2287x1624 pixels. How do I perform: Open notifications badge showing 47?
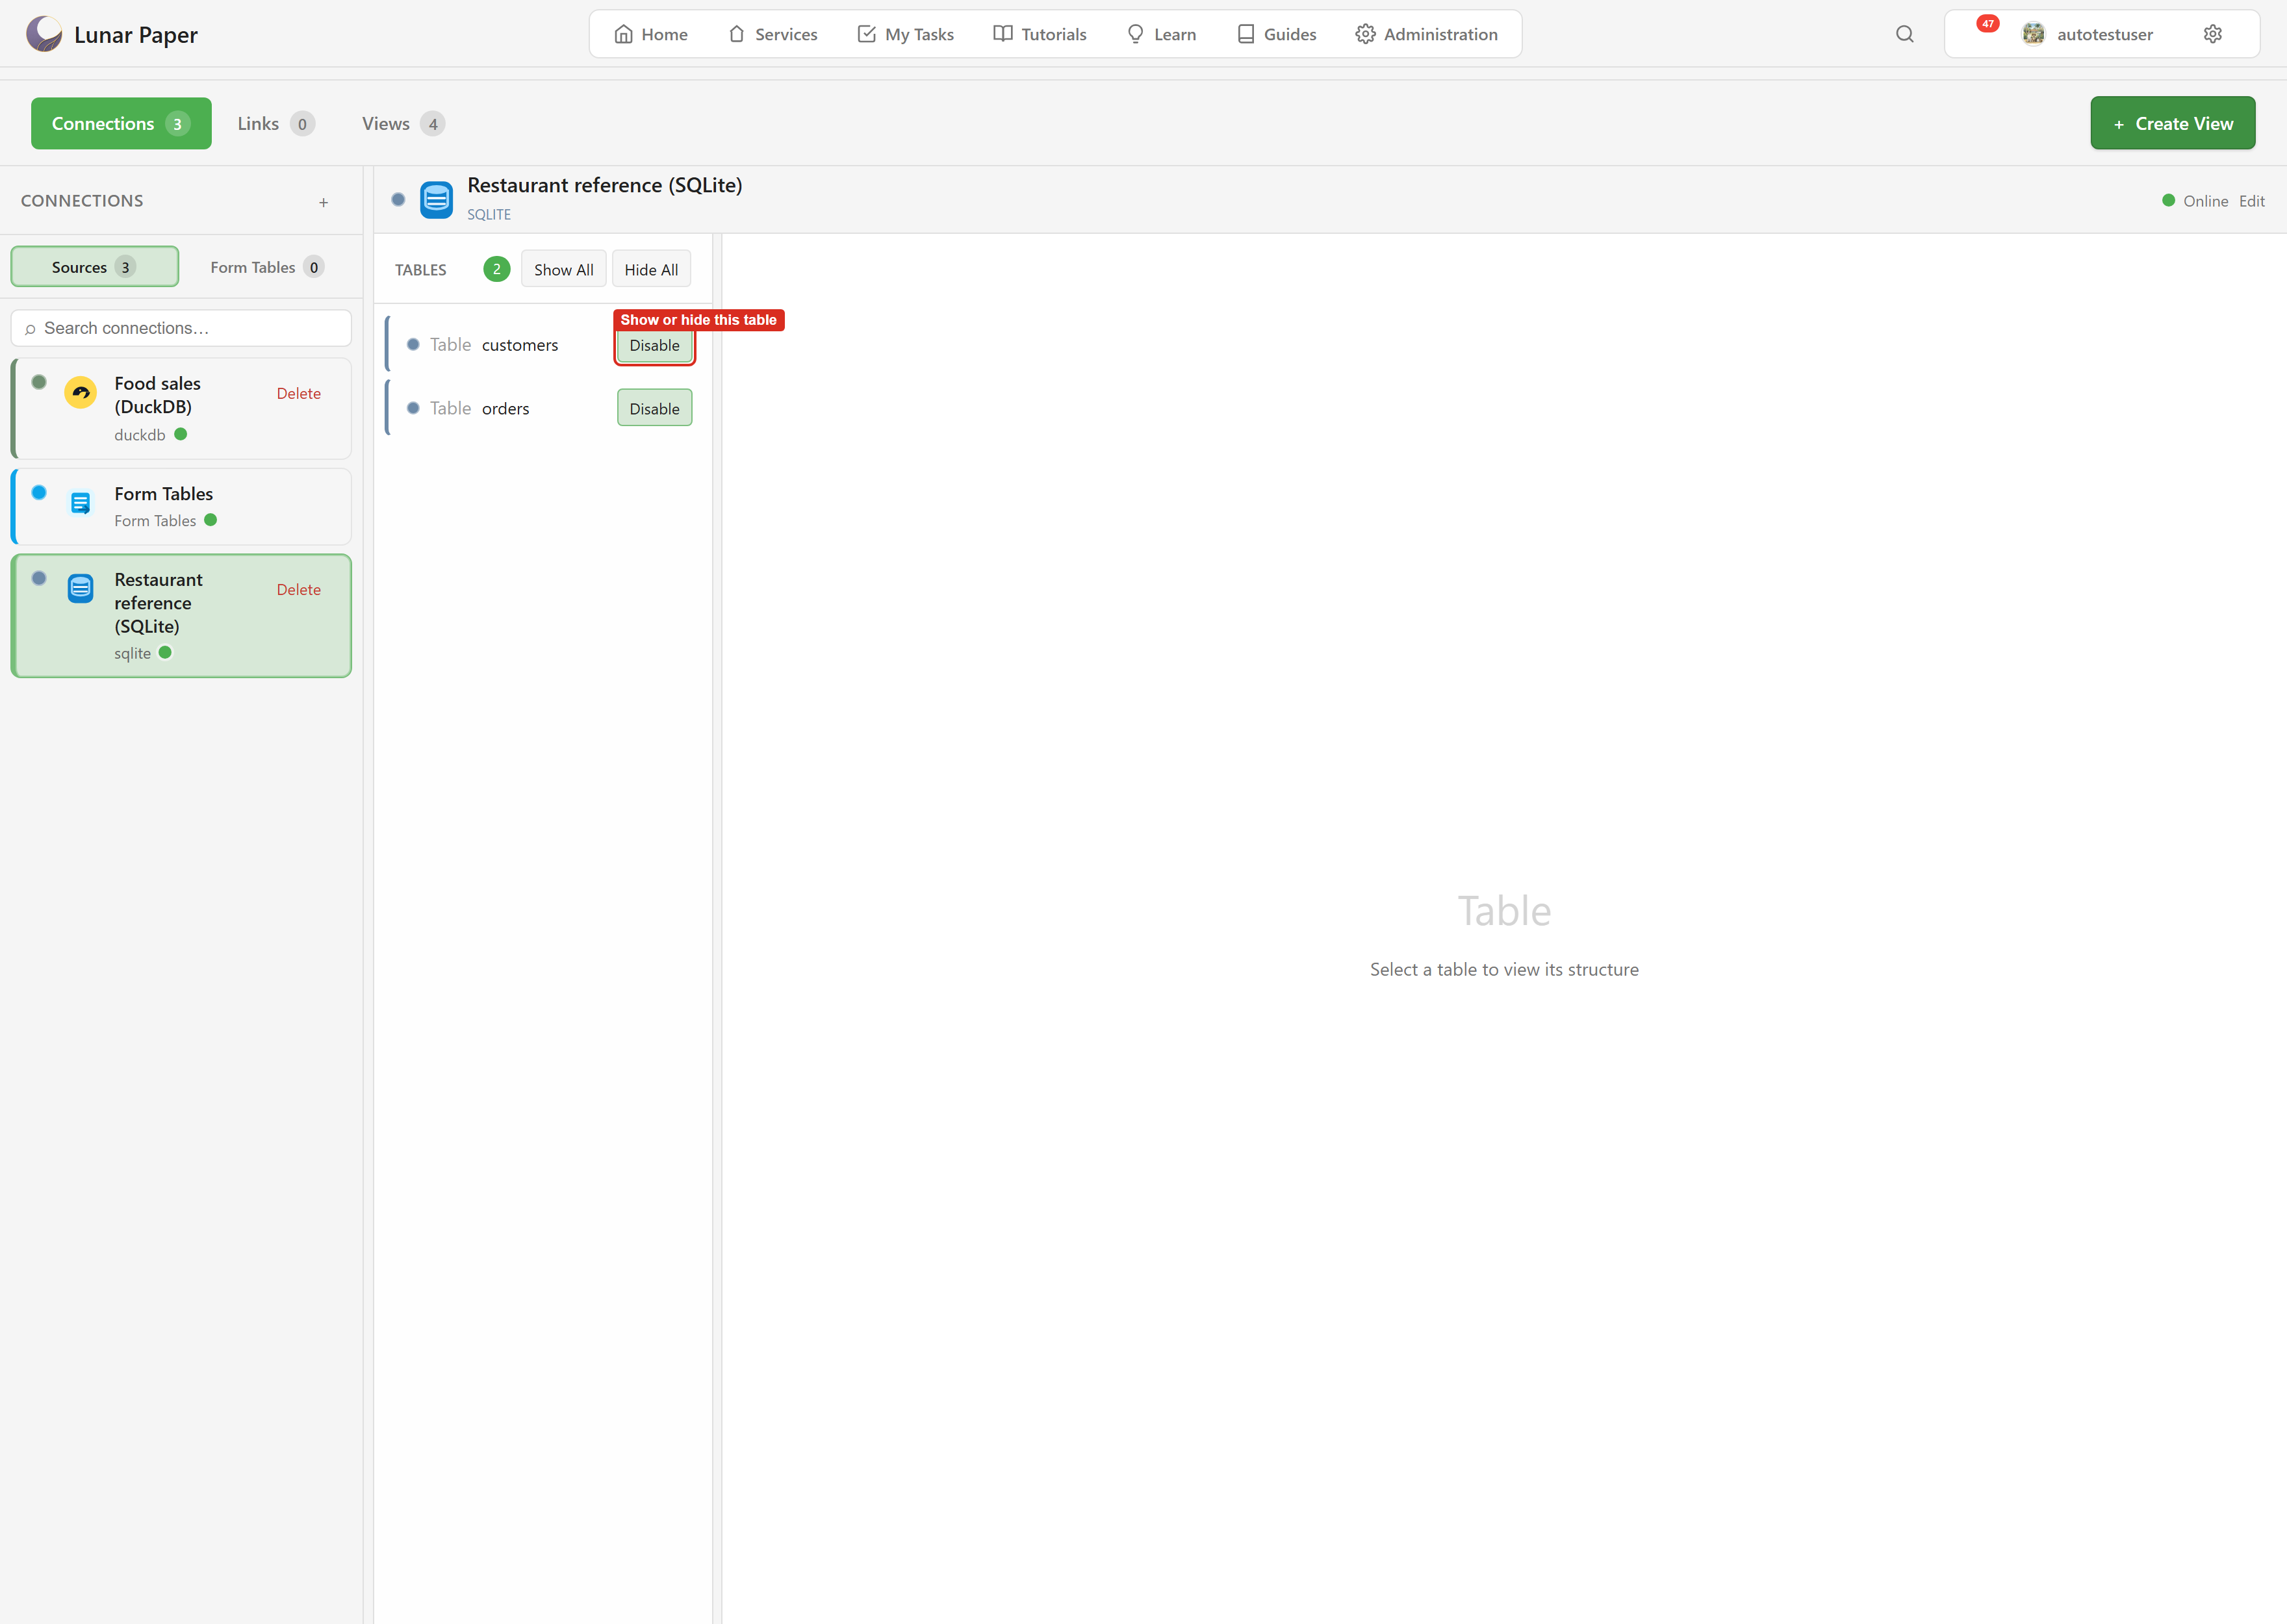coord(1987,24)
